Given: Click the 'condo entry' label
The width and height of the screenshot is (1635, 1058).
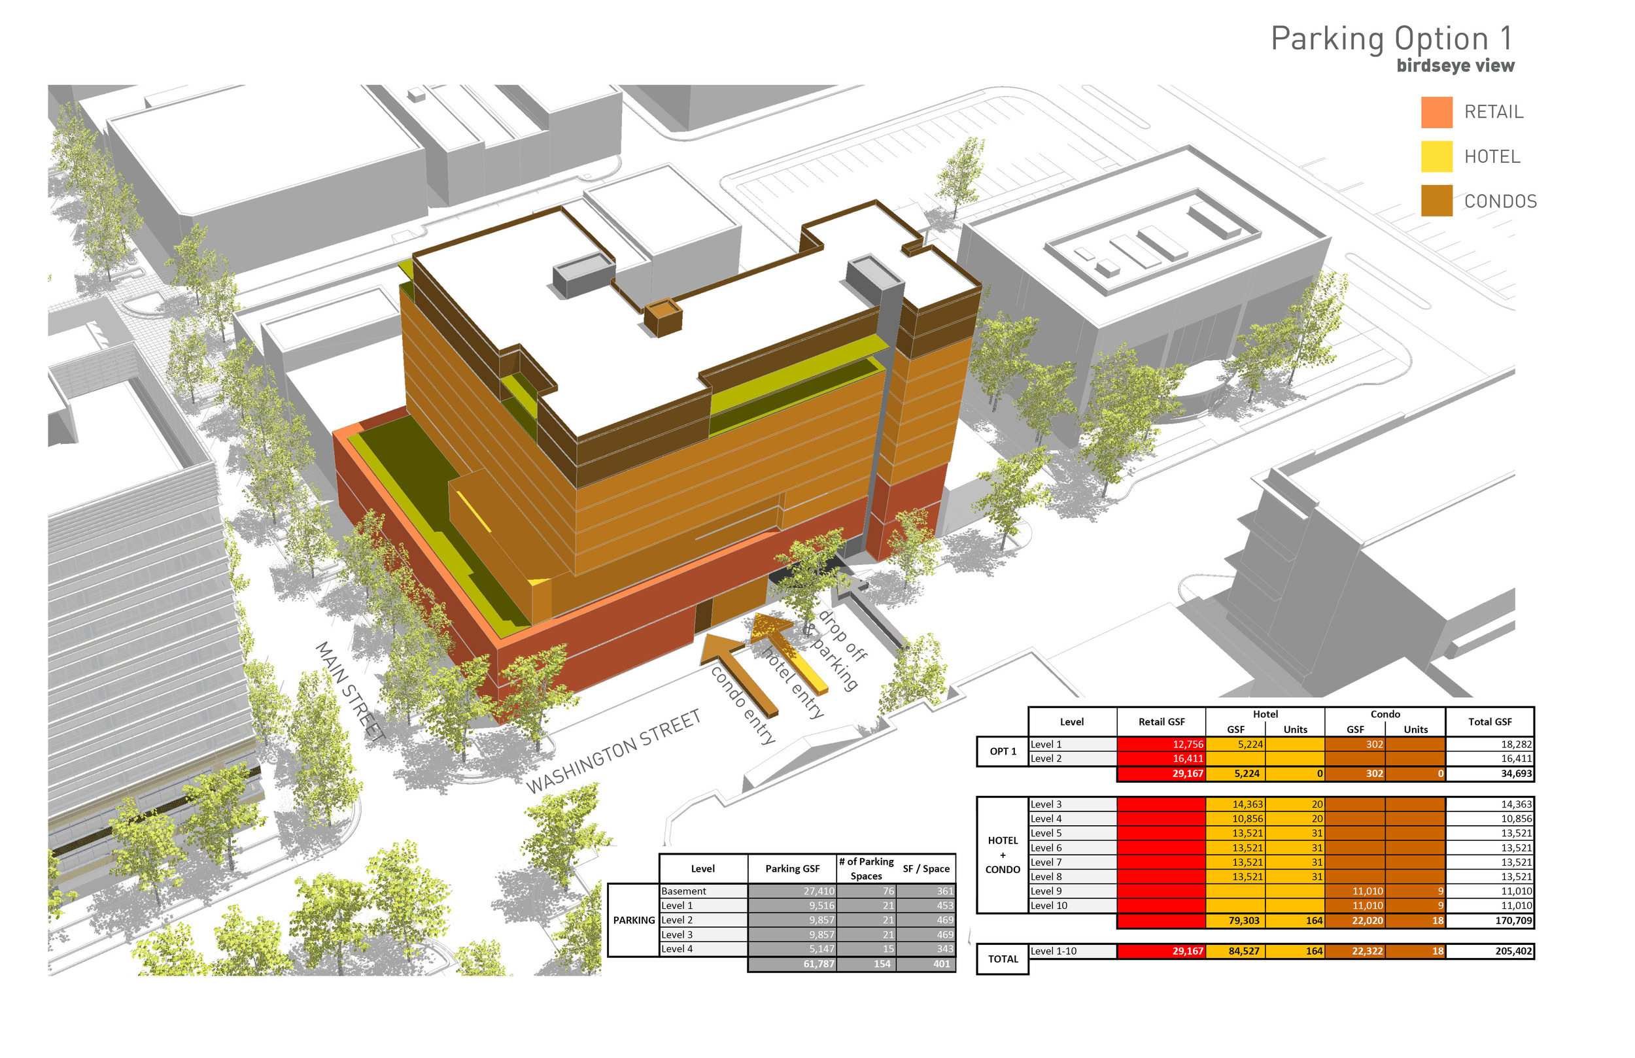Looking at the screenshot, I should coord(744,705).
